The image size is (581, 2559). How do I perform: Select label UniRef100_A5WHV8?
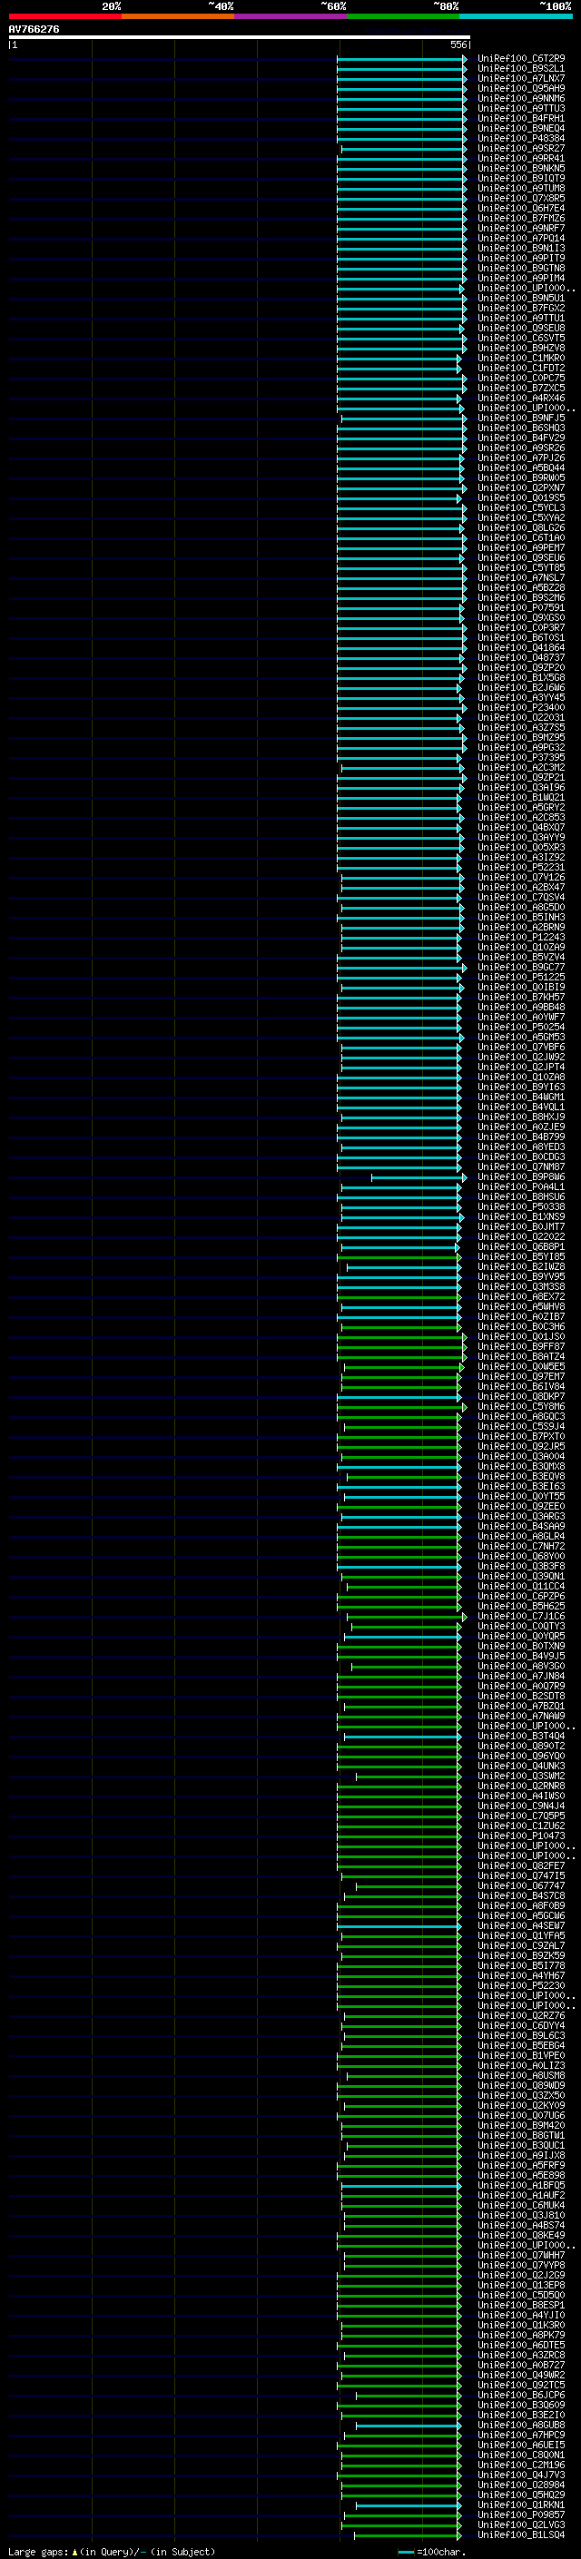point(520,1306)
